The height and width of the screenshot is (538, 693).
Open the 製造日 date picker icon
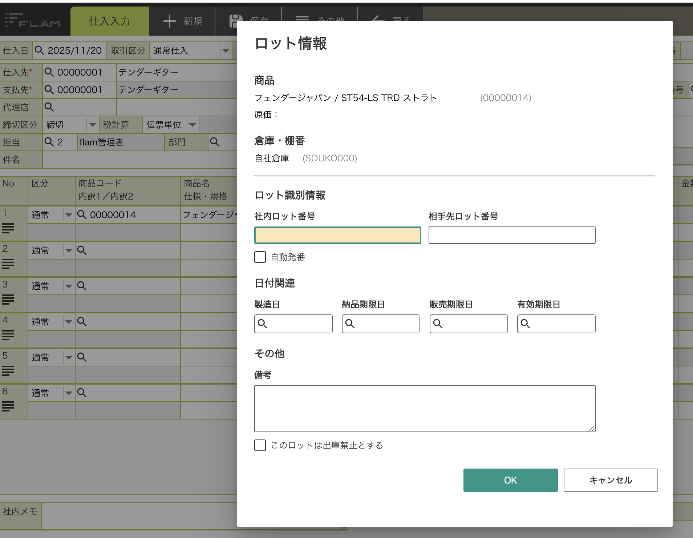(x=262, y=324)
